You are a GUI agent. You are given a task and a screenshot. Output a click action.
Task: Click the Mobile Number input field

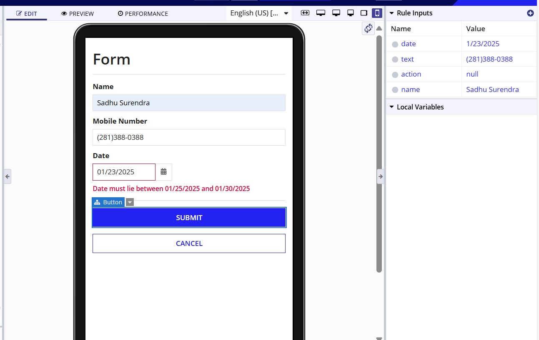click(x=189, y=137)
